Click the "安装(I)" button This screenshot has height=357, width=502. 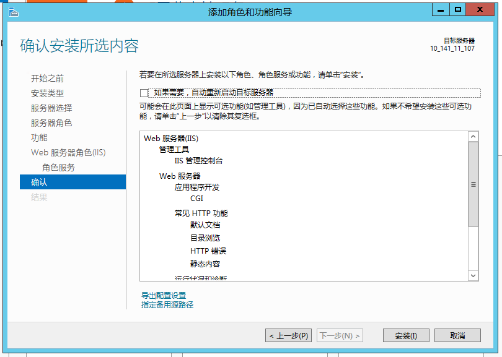(405, 335)
